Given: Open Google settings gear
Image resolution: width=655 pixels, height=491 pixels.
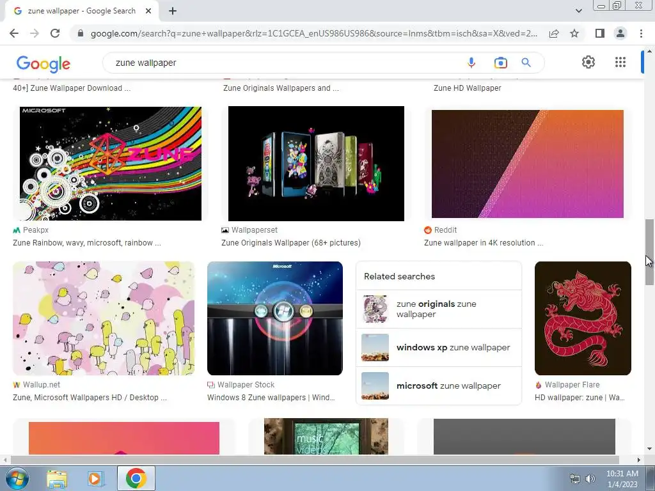Looking at the screenshot, I should click(588, 62).
